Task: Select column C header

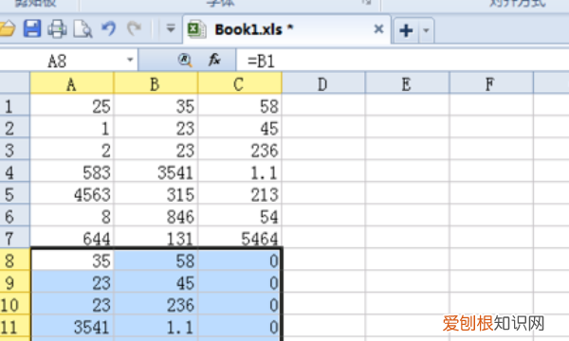Action: 239,83
